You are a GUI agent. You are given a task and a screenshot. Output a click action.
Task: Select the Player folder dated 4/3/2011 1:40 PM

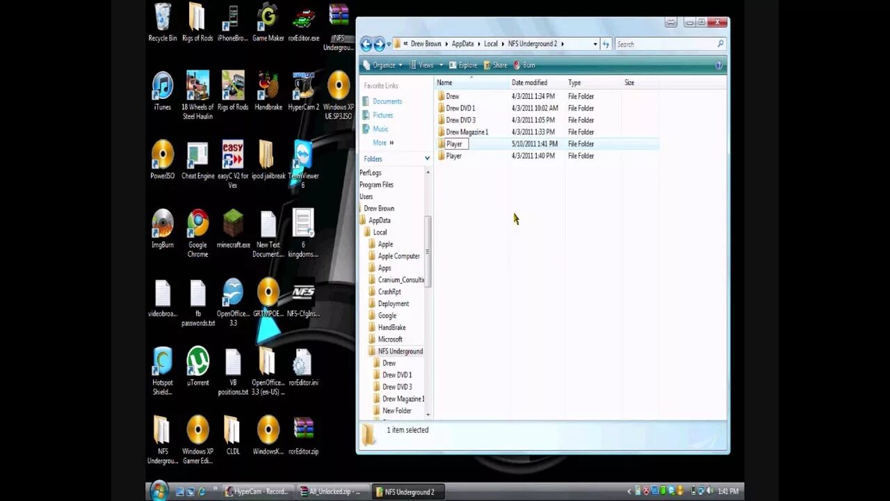point(453,156)
